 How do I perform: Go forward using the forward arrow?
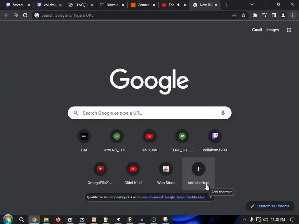pos(16,15)
